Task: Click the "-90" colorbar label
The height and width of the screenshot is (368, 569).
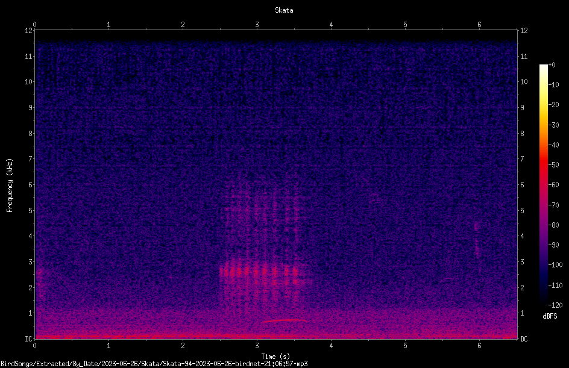Action: click(553, 245)
